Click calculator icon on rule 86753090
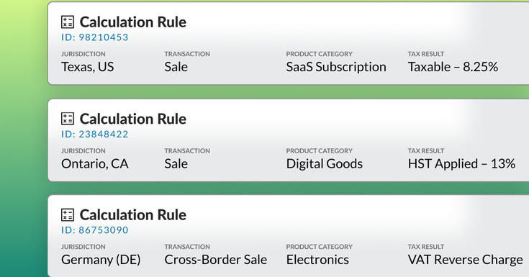The width and height of the screenshot is (529, 277). (68, 215)
